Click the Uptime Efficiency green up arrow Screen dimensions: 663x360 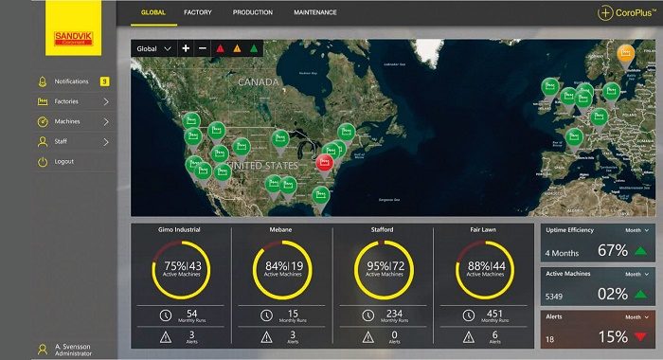[641, 251]
